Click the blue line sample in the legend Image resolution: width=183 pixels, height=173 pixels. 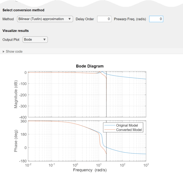pyautogui.click(x=110, y=125)
